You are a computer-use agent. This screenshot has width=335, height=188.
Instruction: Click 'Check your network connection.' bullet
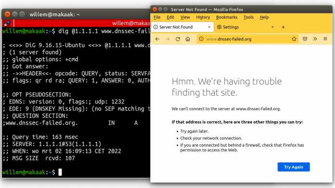tap(211, 138)
